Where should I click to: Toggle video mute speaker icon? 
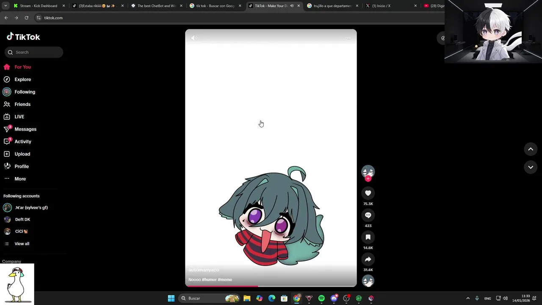(194, 38)
